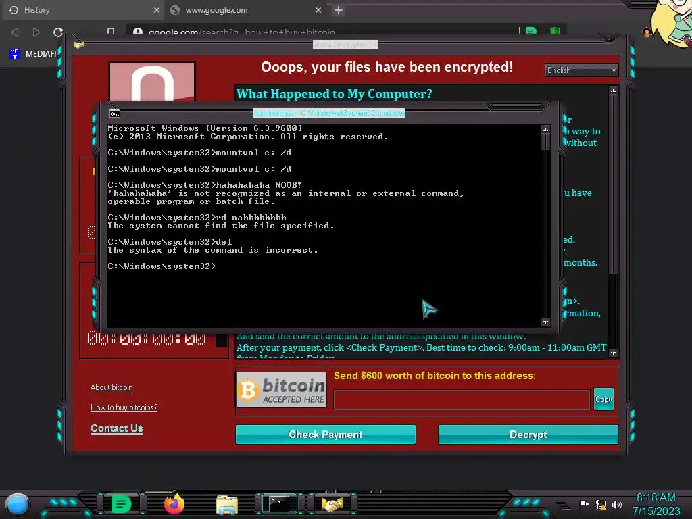Screen dimensions: 692x519
Task: Click the padlock image in Wana Decryptor
Action: (x=152, y=82)
